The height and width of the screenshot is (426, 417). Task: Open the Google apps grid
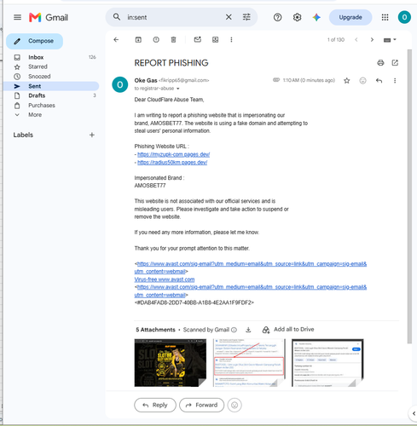[x=385, y=17]
